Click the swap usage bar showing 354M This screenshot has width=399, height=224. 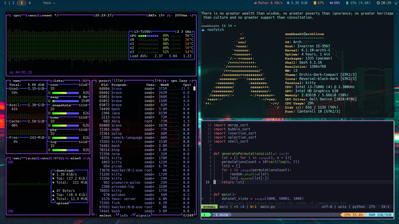(65, 101)
